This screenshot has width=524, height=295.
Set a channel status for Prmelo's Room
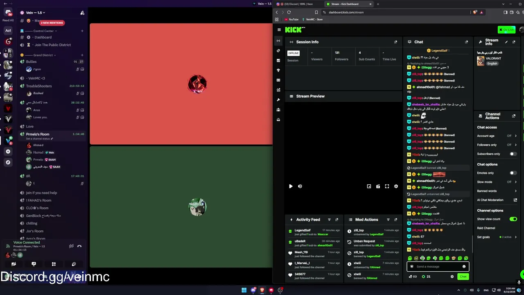pos(39,139)
